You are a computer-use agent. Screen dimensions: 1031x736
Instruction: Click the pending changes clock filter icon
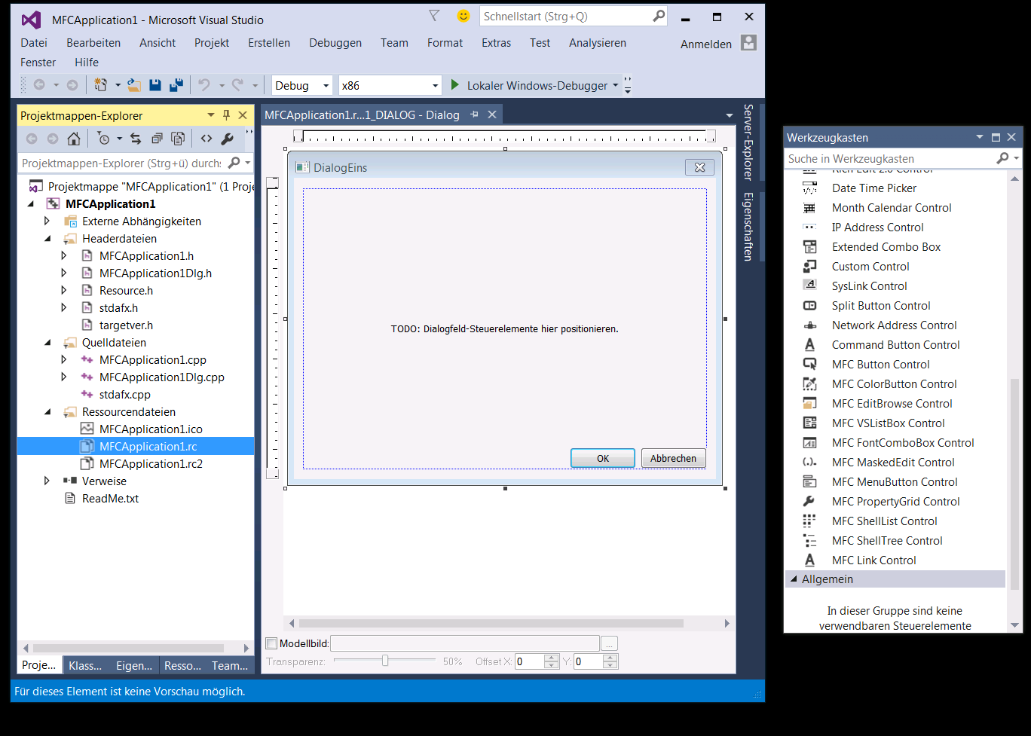click(103, 139)
